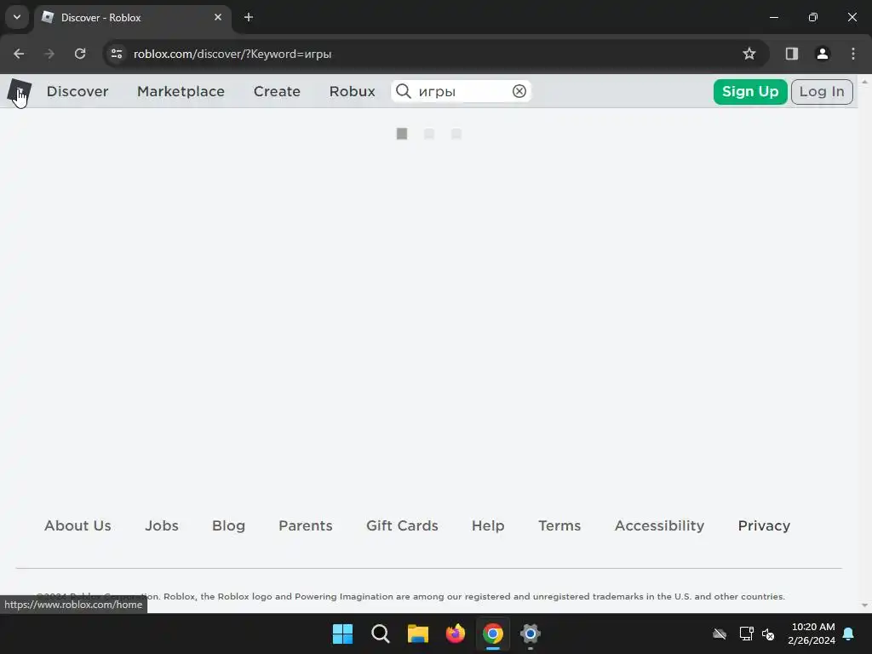Open the Jobs footer link
This screenshot has width=872, height=654.
tap(162, 525)
